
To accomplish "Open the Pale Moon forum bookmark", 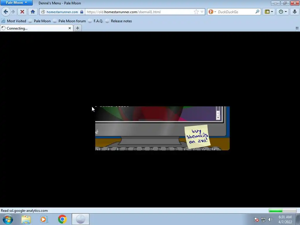I will [x=69, y=21].
